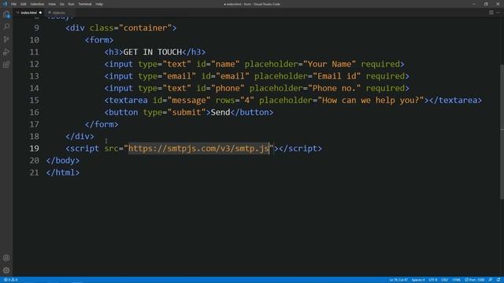Click the notifications bell in status bar
Image resolution: width=504 pixels, height=283 pixels.
click(x=498, y=280)
